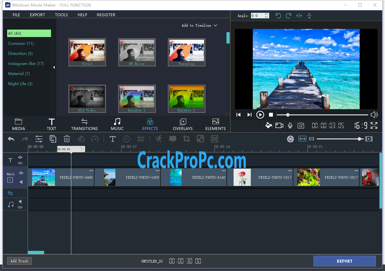Select the Distortion (5) category
The height and width of the screenshot is (271, 385).
[20, 54]
